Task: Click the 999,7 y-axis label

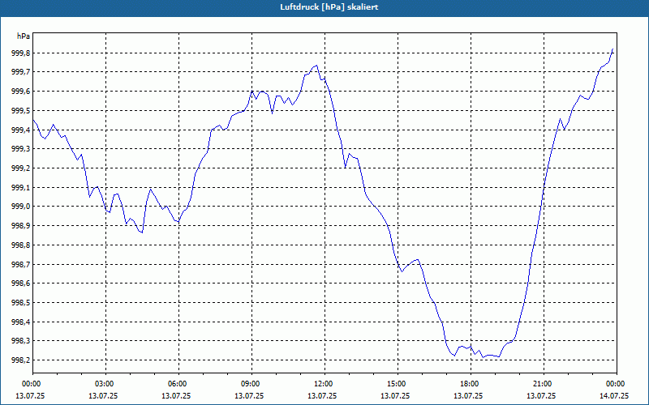Action: (x=20, y=72)
